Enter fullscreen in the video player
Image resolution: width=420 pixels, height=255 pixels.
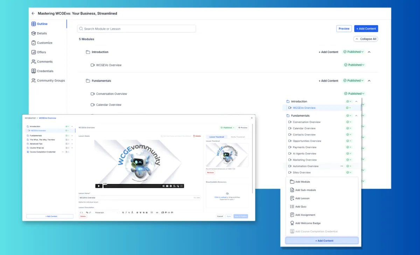coord(182,186)
